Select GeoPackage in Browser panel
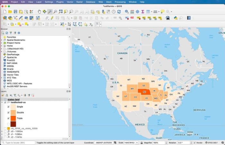 [13, 54]
